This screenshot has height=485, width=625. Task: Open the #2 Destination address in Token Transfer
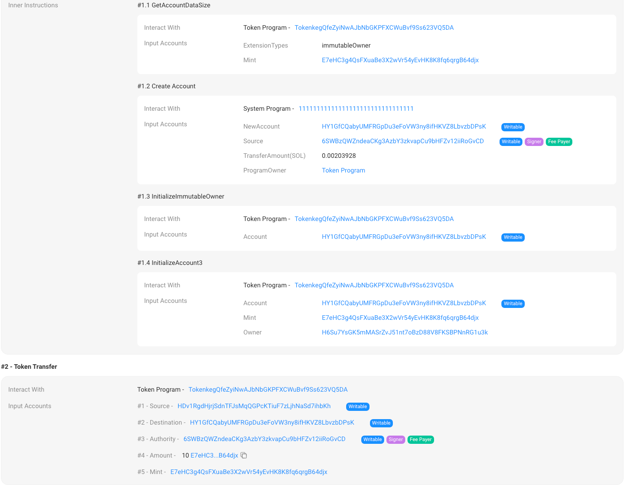[272, 423]
